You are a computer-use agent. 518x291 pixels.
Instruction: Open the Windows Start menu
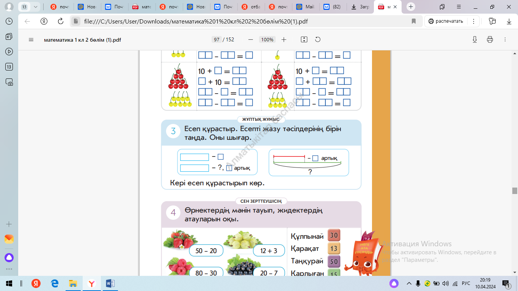[9, 283]
